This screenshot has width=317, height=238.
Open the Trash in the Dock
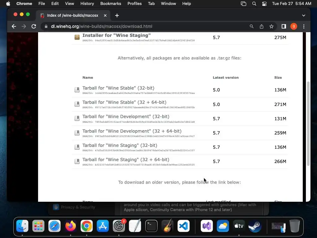click(x=295, y=226)
